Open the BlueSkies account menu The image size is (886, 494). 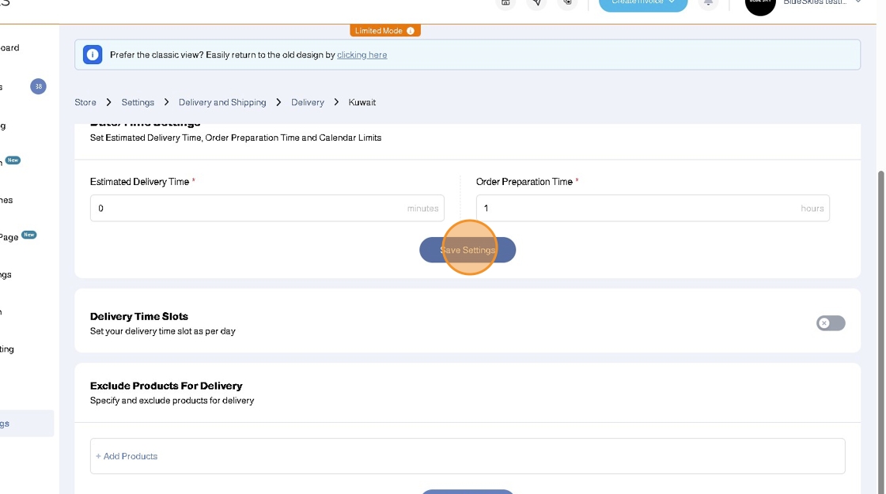pyautogui.click(x=822, y=3)
